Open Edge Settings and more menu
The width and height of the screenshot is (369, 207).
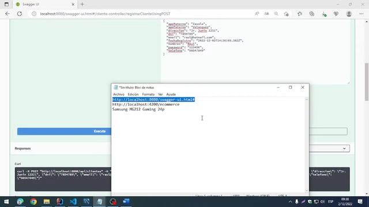tap(362, 14)
